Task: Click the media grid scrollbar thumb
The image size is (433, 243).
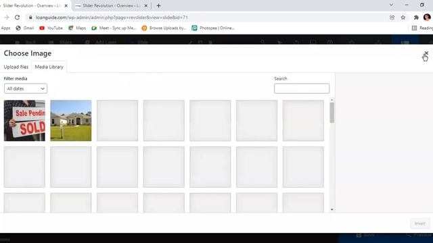Action: tap(332, 113)
